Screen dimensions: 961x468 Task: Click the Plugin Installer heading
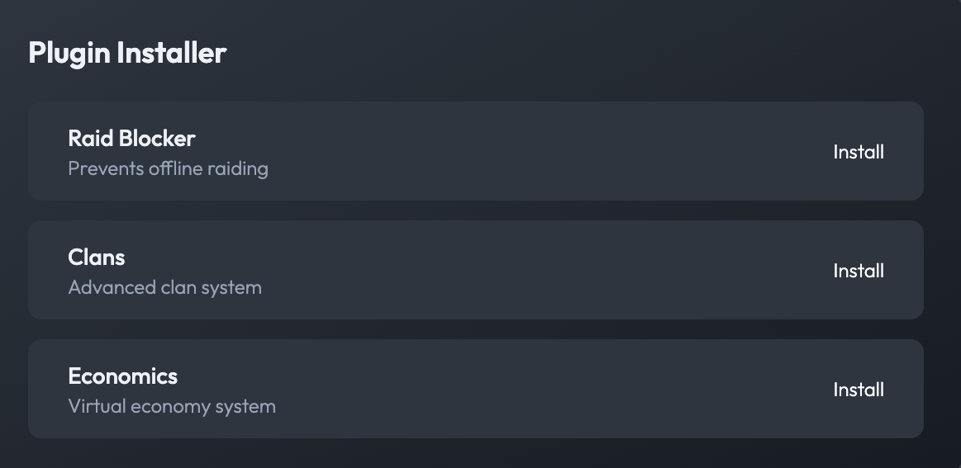pyautogui.click(x=127, y=53)
